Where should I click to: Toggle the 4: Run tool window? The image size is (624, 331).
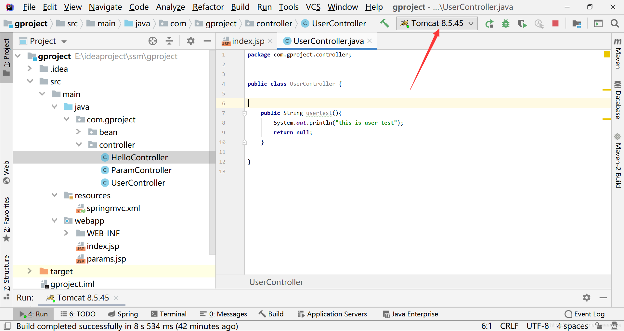(x=33, y=314)
